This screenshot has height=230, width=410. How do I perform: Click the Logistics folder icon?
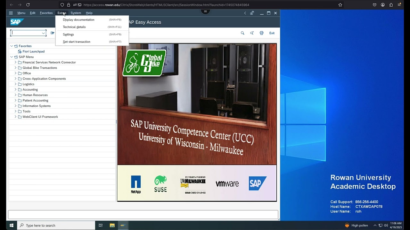(x=20, y=84)
